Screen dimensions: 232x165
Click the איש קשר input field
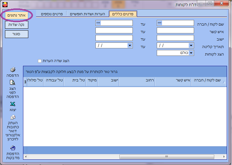(175, 31)
